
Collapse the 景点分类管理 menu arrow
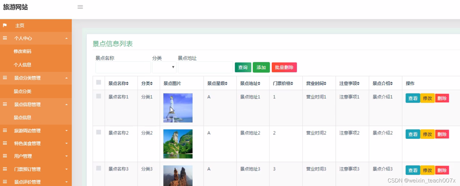pos(66,78)
